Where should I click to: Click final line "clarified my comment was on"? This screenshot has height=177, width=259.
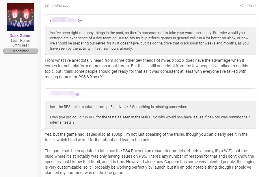pos(84,173)
